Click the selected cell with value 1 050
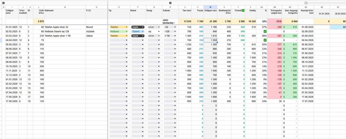This screenshot has width=346, height=139. [210, 40]
